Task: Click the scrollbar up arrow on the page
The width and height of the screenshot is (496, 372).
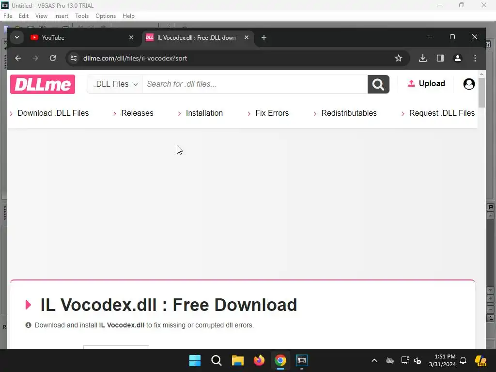Action: [x=481, y=74]
